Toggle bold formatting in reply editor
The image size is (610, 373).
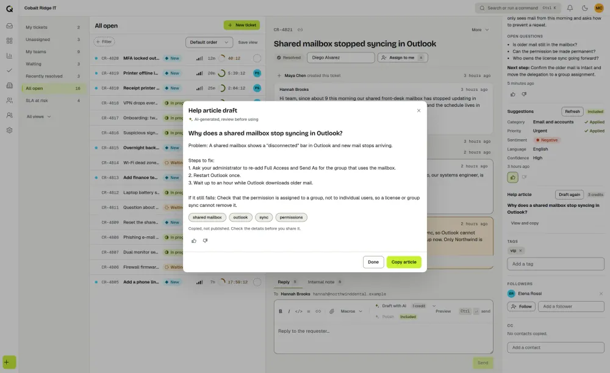tap(281, 311)
